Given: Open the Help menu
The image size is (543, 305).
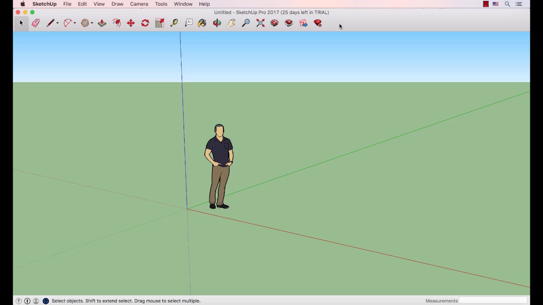Looking at the screenshot, I should pos(204,4).
